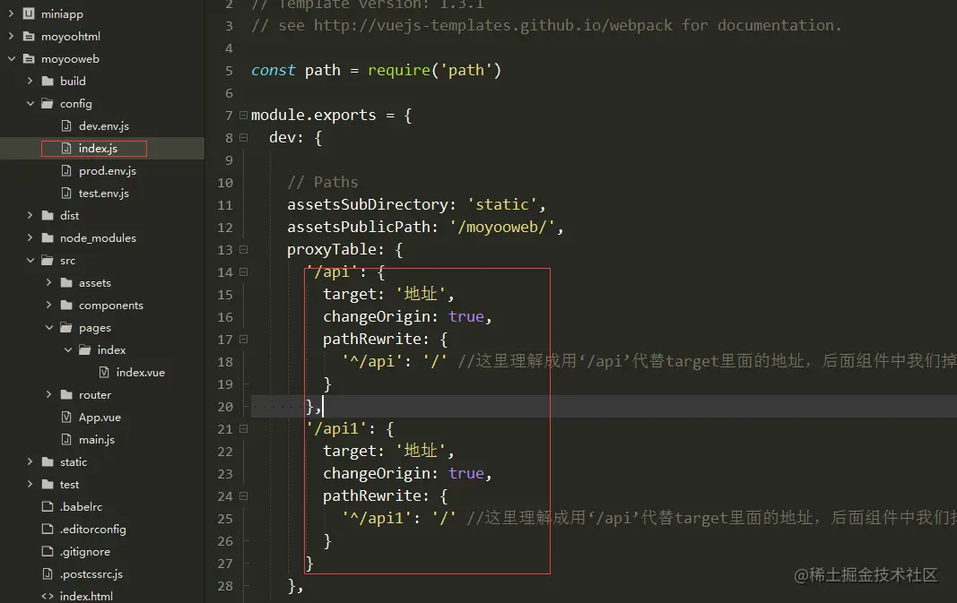Click the dev.env.js file icon
The width and height of the screenshot is (957, 603).
[66, 125]
